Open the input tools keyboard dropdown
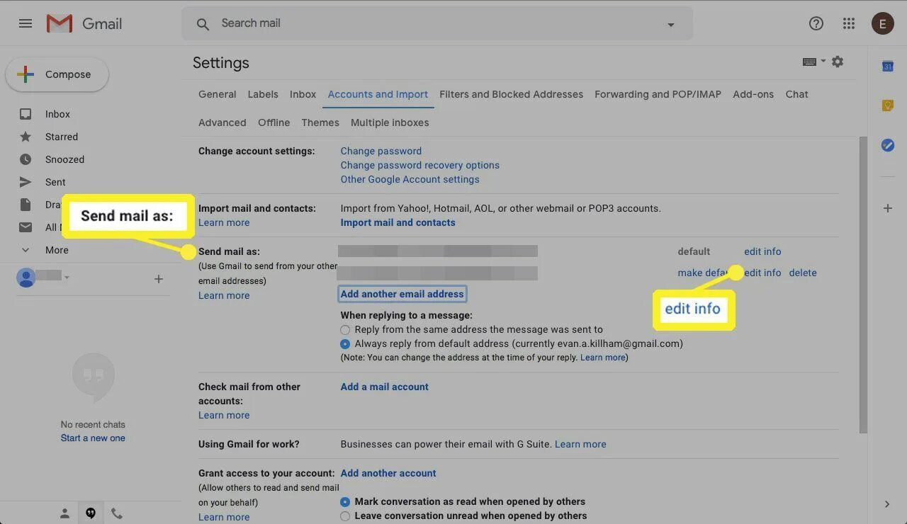 click(x=813, y=62)
